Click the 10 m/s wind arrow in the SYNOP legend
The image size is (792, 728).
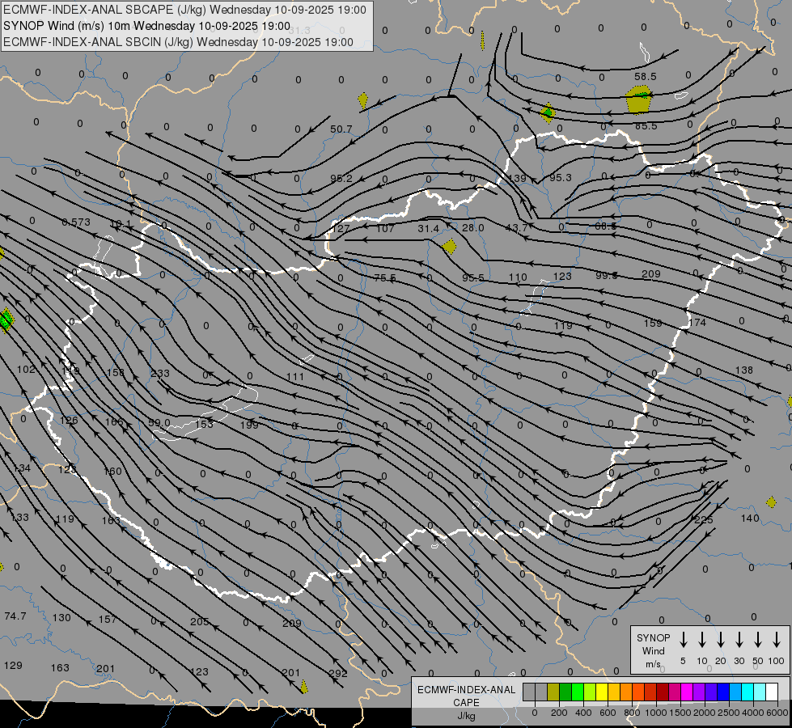coord(702,640)
